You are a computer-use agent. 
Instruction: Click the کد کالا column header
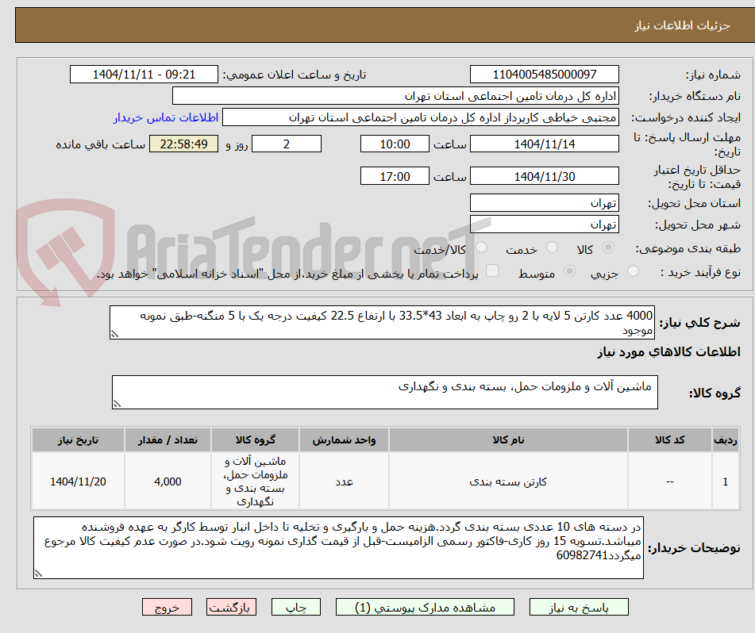tap(670, 440)
